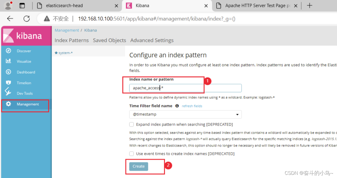Screen dimensions: 337x178
Task: Close the elasticsearch-head tab
Action: tap(116, 6)
